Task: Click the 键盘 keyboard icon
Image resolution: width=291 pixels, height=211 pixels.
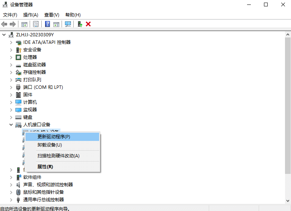Action: [x=18, y=117]
